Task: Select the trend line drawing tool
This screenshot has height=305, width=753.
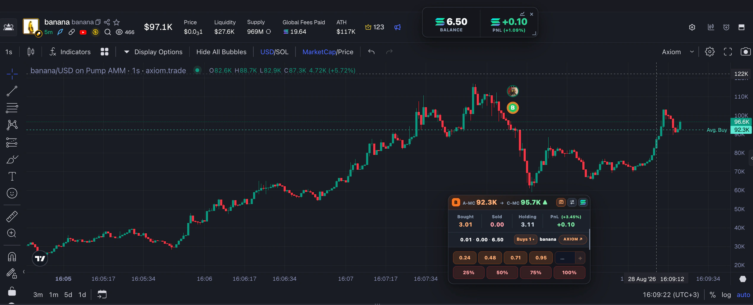Action: pyautogui.click(x=12, y=91)
